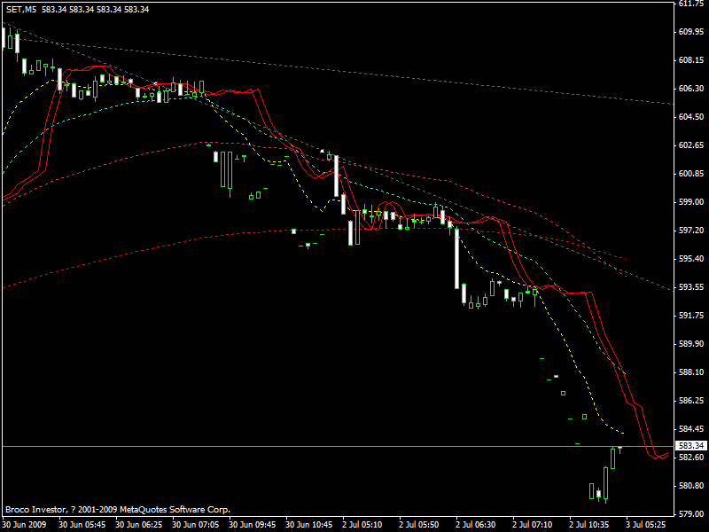This screenshot has width=709, height=532.
Task: Click the SET,M5 chart title text
Action: click(20, 9)
